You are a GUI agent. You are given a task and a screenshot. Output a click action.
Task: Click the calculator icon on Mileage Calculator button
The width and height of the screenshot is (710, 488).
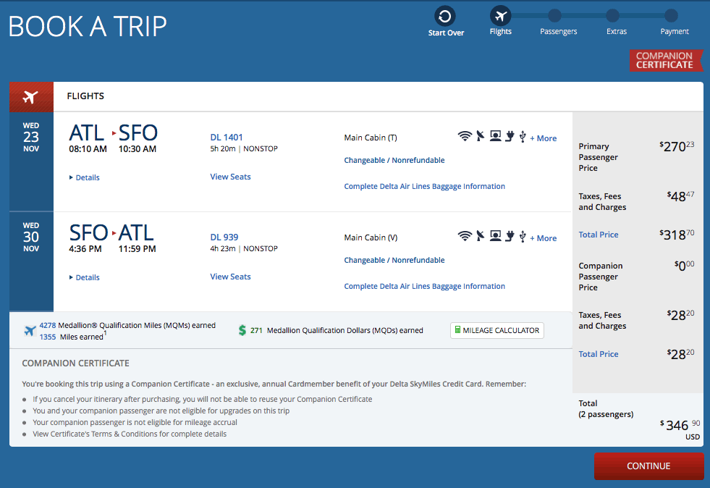click(x=459, y=330)
